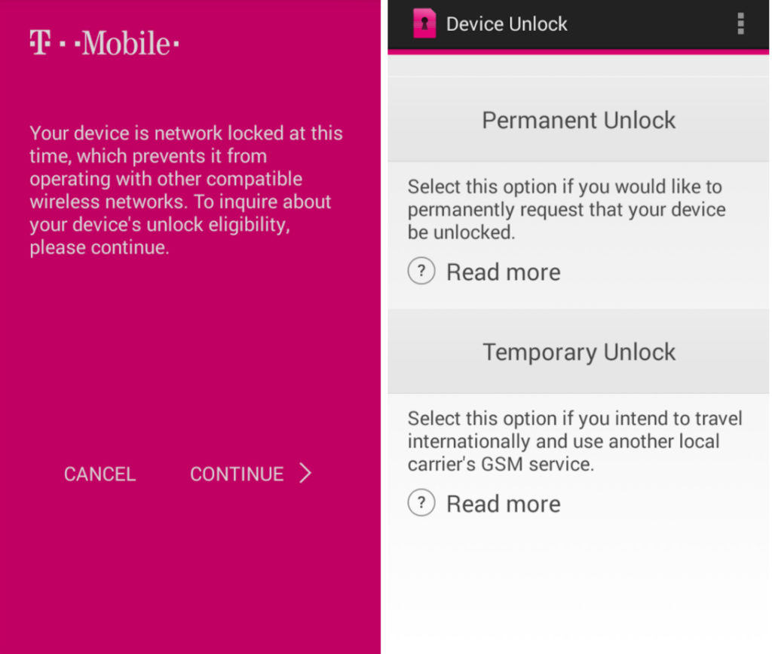Screen dimensions: 772x654
Task: Click the T-Mobile logo
Action: click(x=104, y=43)
